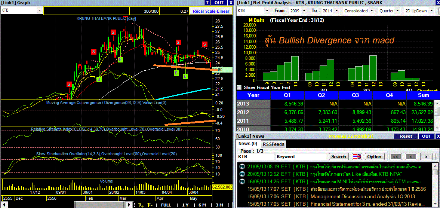The image size is (440, 208).
Task: Click the Sum column header
Action: pos(423,95)
